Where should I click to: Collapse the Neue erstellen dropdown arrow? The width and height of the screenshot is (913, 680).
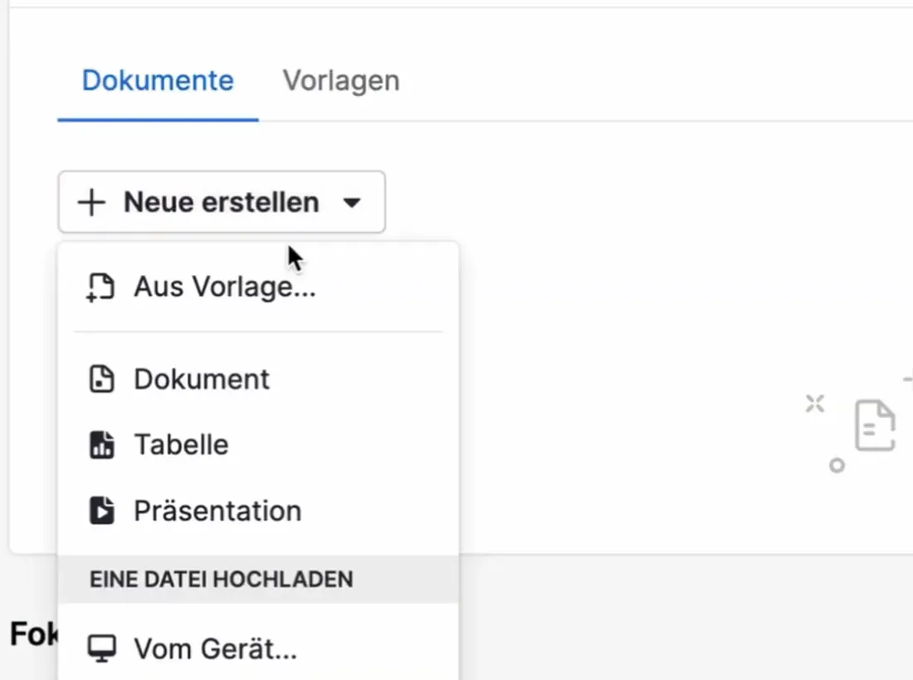pyautogui.click(x=352, y=202)
